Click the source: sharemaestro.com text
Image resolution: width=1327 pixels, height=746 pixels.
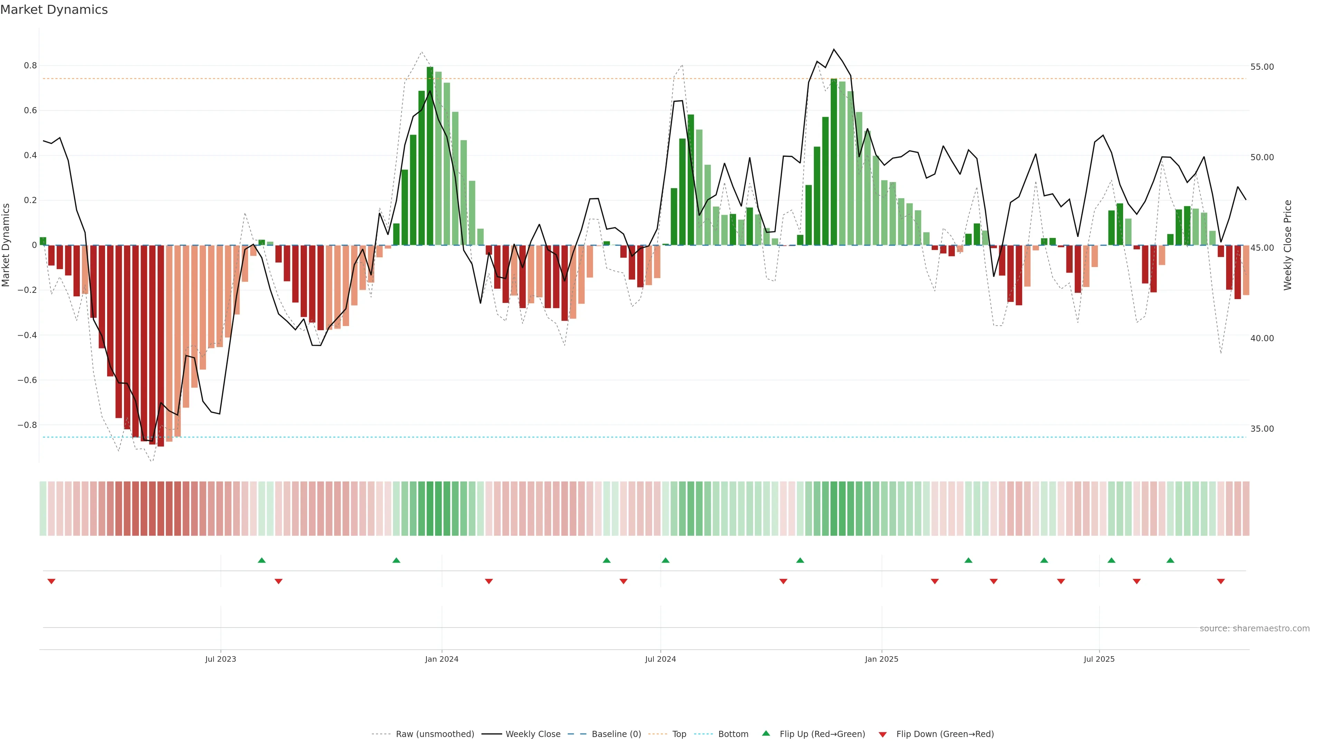coord(1254,629)
